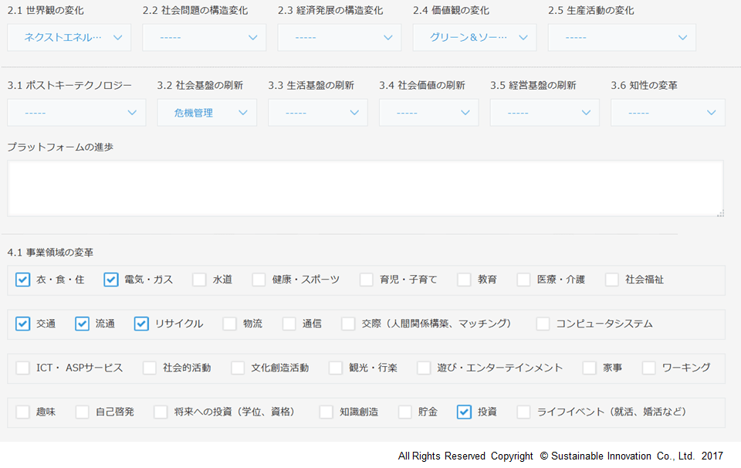741x468 pixels.
Task: Open the 2.1 世界観の変化 dropdown
Action: tap(69, 37)
